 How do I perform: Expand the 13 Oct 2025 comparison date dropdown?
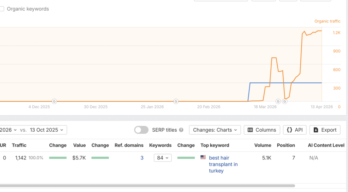(x=48, y=130)
